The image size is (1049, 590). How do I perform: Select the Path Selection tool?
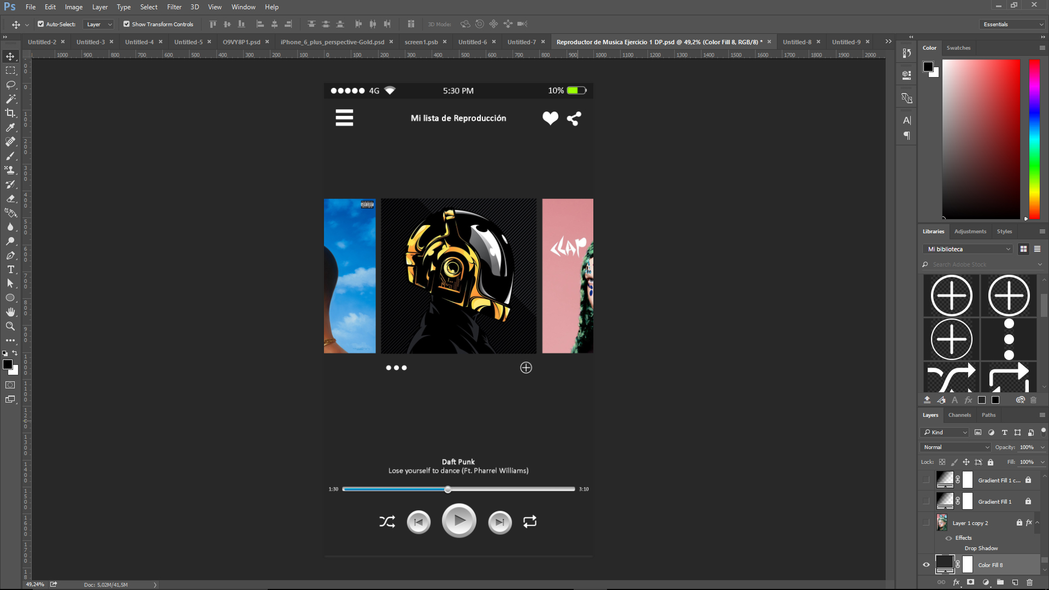point(10,284)
